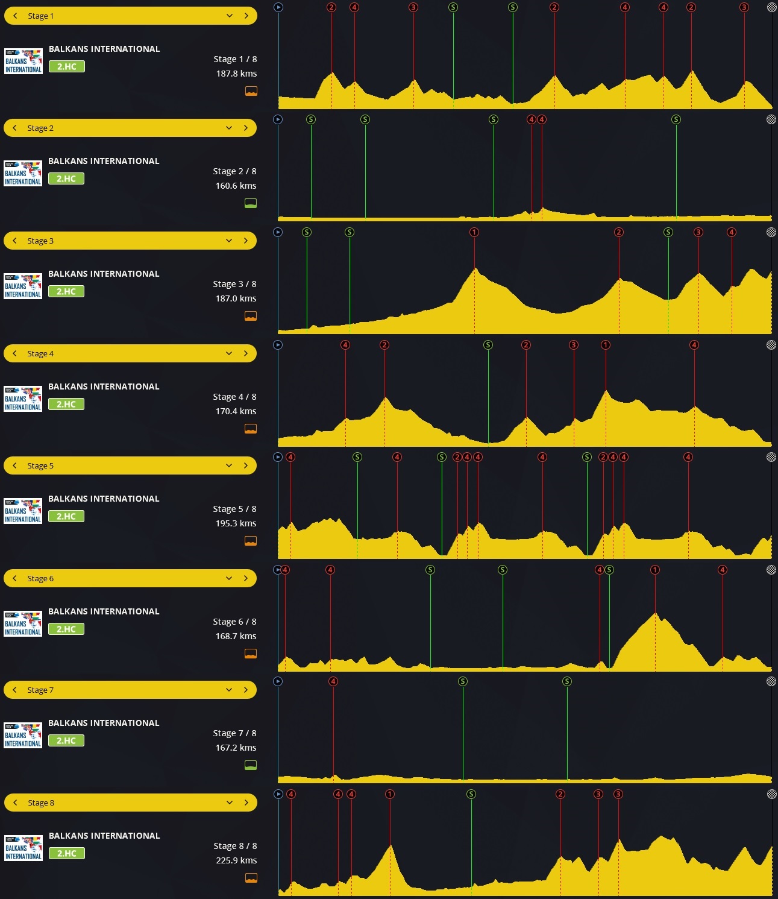
Task: Select the last sprint marker on Stage 2
Action: pos(676,119)
